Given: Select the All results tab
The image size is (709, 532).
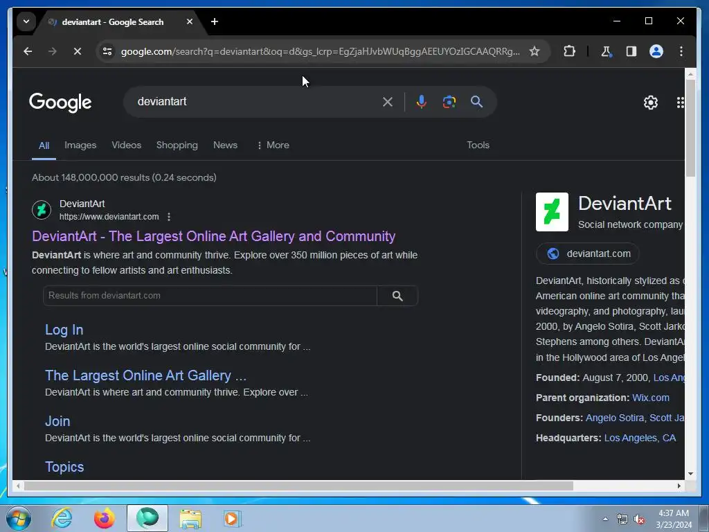Looking at the screenshot, I should coord(44,145).
